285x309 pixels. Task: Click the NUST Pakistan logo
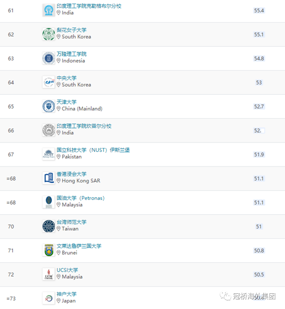click(49, 154)
